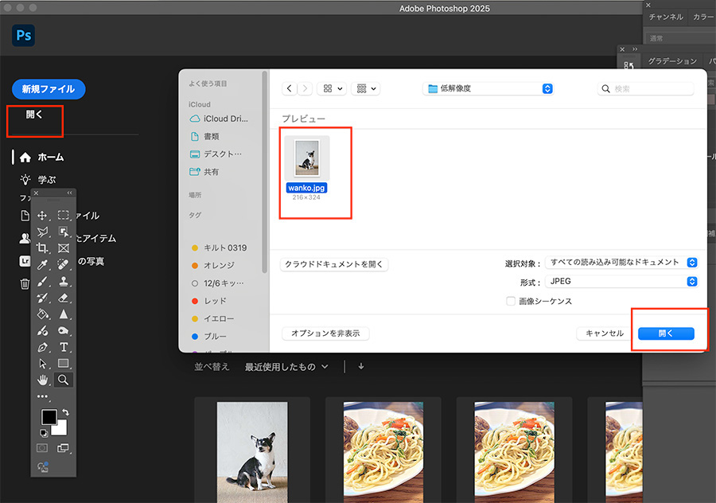716x503 pixels.
Task: Open the recent dog photo thumbnail
Action: (x=252, y=452)
